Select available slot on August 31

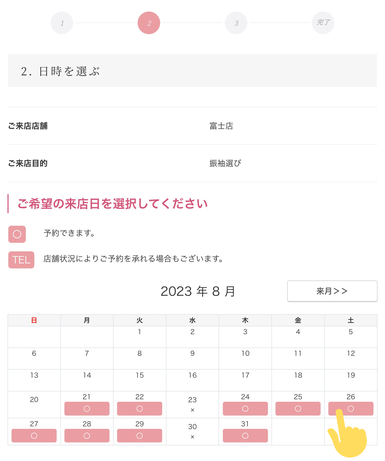coord(245,436)
